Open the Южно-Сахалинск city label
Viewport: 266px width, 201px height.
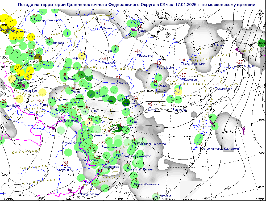tap(148, 184)
